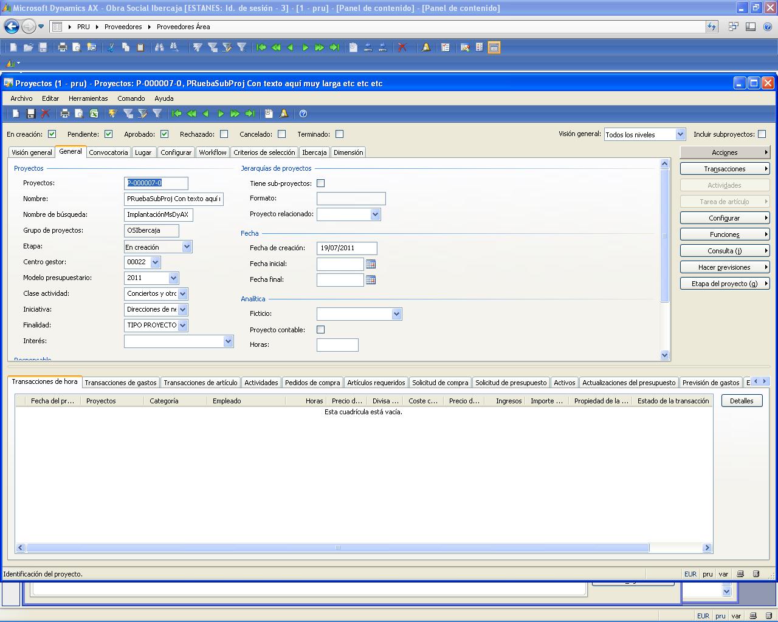Viewport: 778px width, 622px height.
Task: Open the Visión general levels dropdown
Action: (x=680, y=134)
